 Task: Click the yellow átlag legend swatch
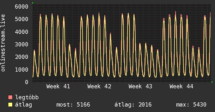pyautogui.click(x=10, y=105)
